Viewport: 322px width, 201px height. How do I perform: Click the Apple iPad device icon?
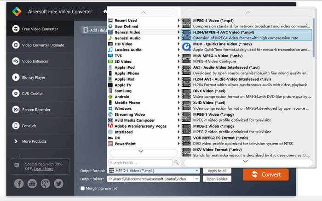(x=110, y=79)
